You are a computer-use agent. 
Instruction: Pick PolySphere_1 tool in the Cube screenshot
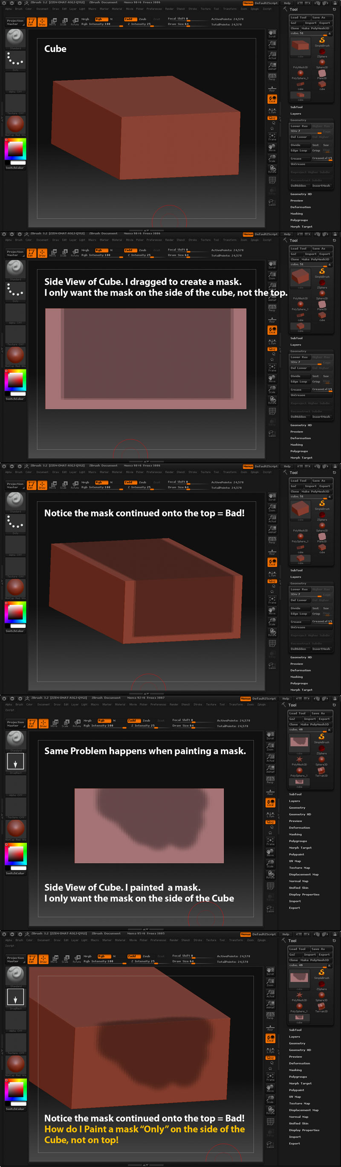pyautogui.click(x=301, y=74)
